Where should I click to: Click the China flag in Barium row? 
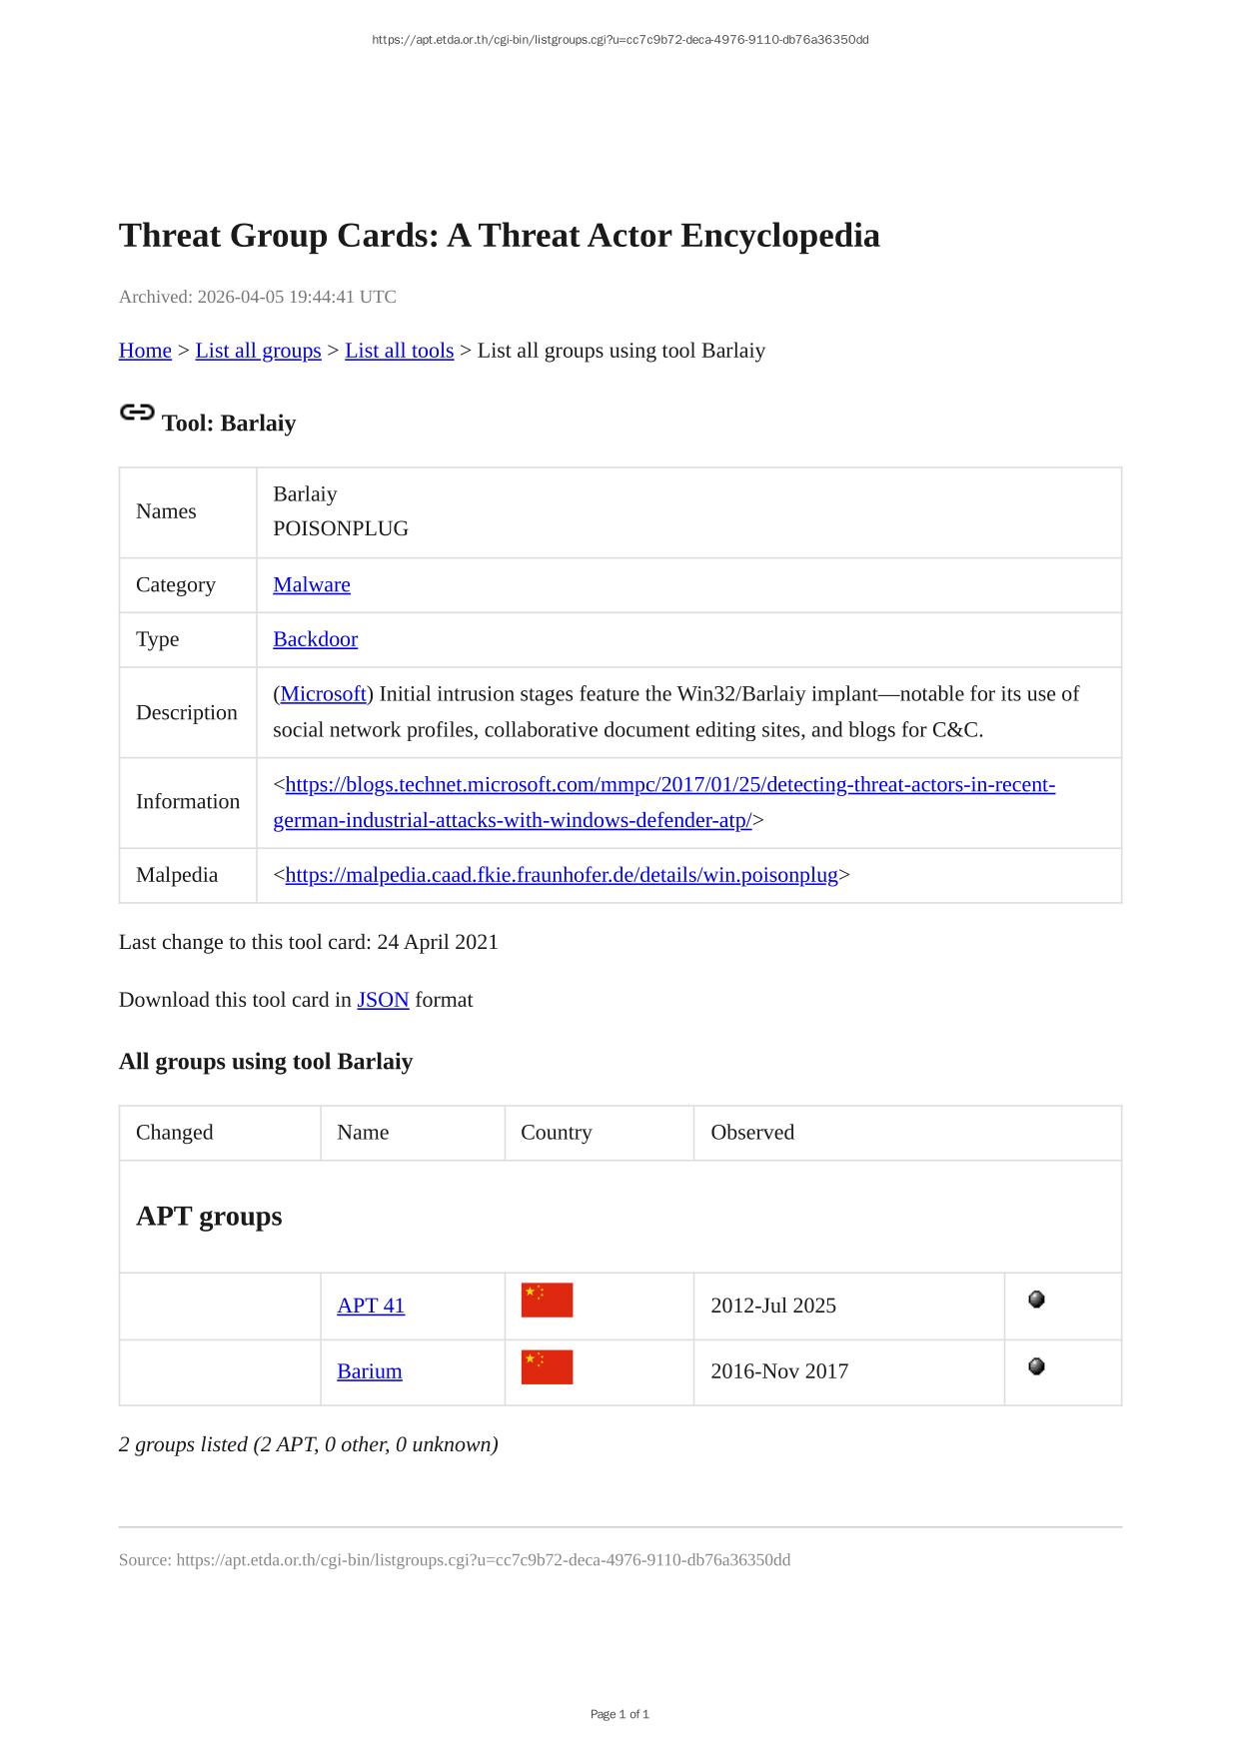pos(547,1367)
